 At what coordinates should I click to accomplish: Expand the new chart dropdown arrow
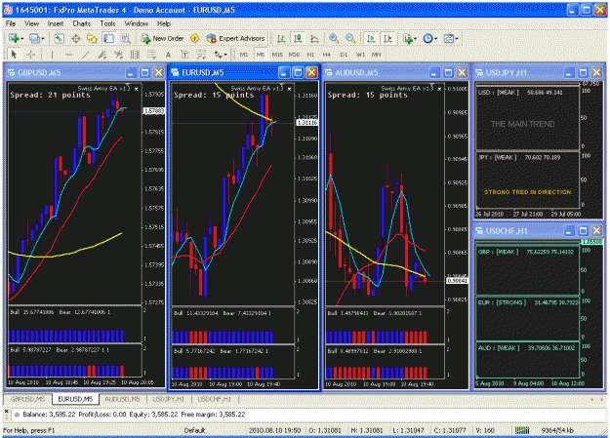21,38
